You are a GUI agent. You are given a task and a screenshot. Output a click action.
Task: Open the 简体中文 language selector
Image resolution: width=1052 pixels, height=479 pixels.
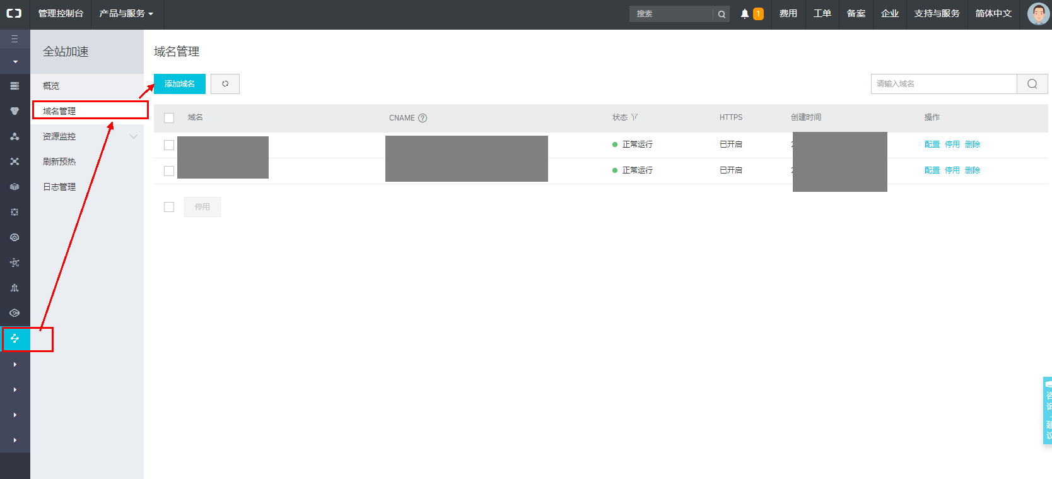tap(993, 14)
